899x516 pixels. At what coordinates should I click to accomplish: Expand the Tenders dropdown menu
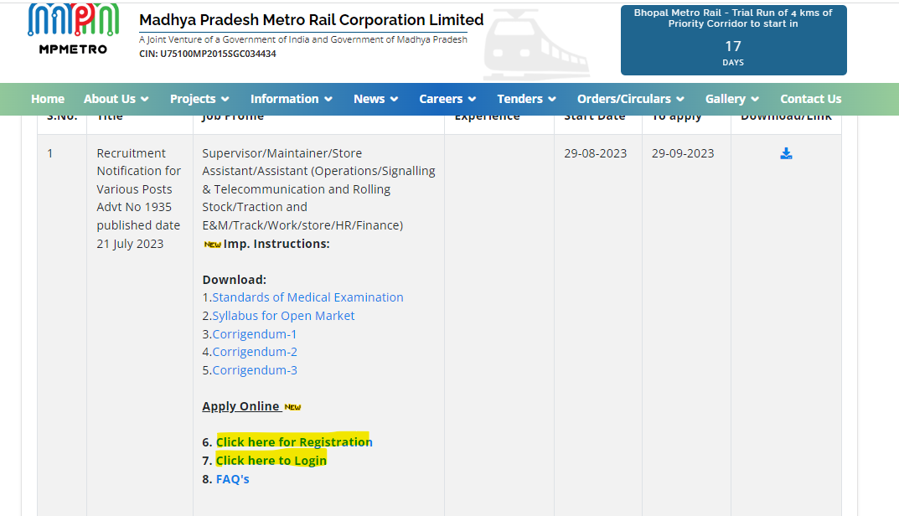(x=526, y=99)
